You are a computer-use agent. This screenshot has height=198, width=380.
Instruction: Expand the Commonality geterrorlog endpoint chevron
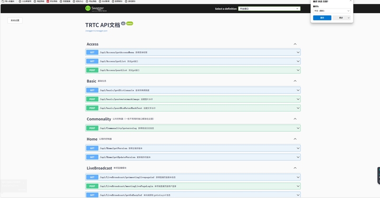pos(298,128)
